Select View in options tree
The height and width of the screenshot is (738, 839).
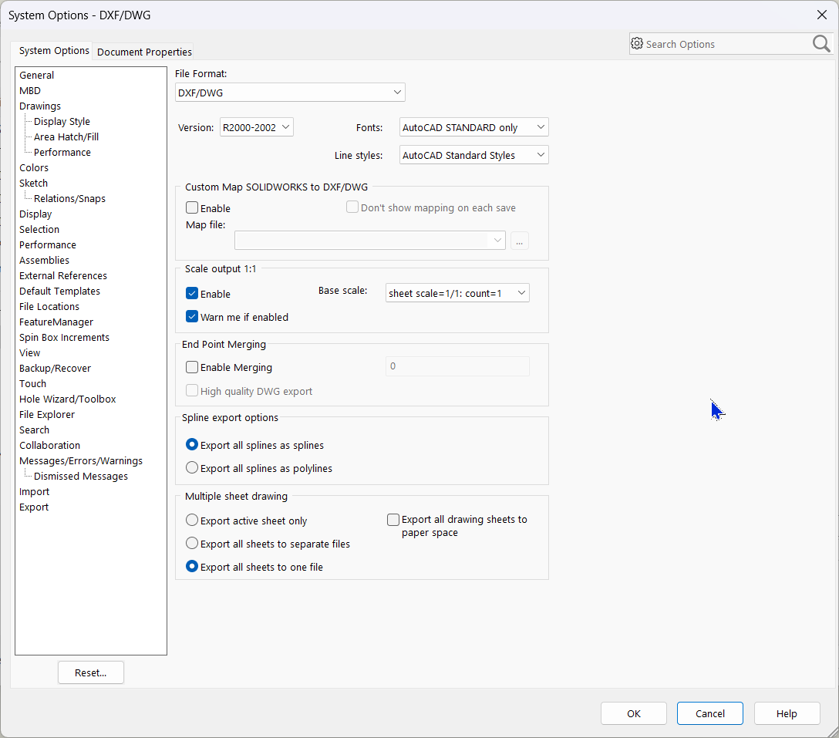tap(29, 352)
